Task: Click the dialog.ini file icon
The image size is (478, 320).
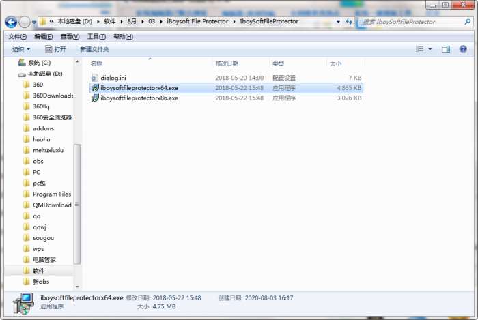Action: point(95,78)
